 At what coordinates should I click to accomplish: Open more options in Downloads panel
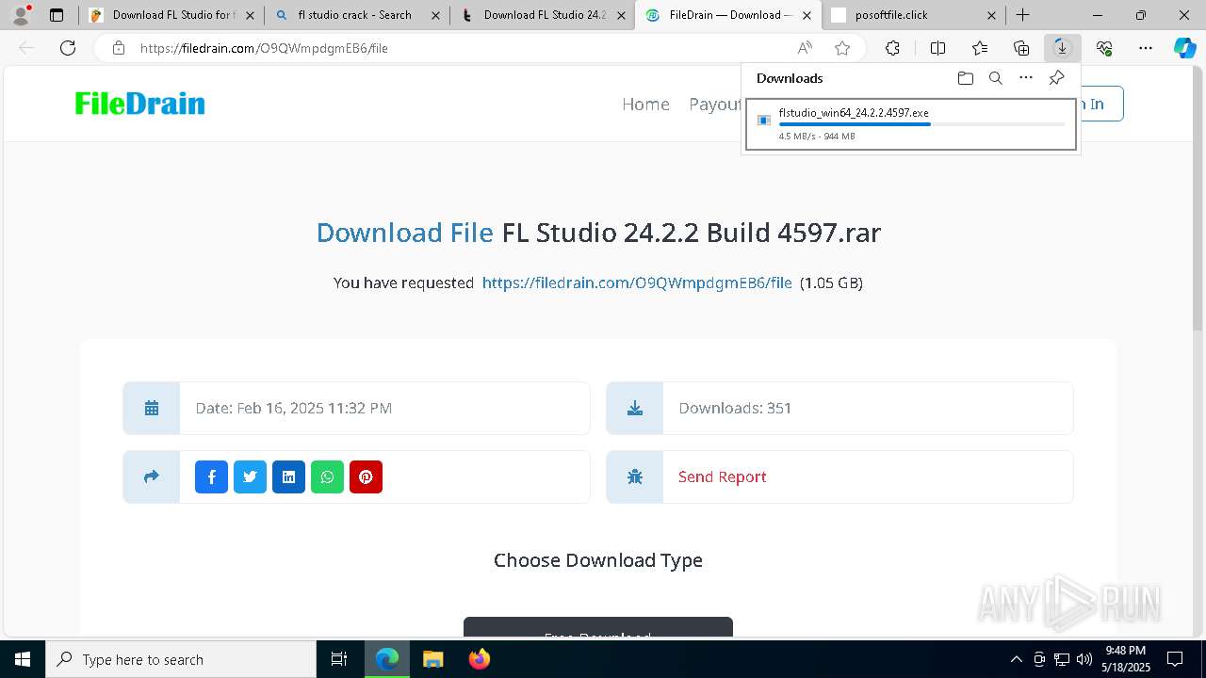pyautogui.click(x=1026, y=78)
